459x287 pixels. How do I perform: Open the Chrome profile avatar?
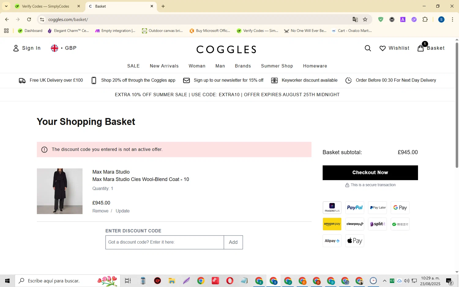(441, 19)
